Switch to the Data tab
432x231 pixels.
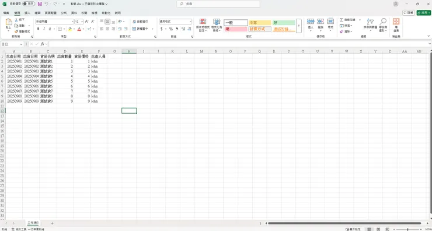pos(74,13)
